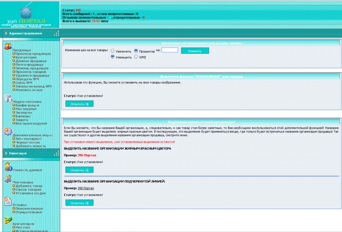Image resolution: width=342 pixels, height=232 pixels.
Task: Open Баннеры link
Action: (23, 116)
